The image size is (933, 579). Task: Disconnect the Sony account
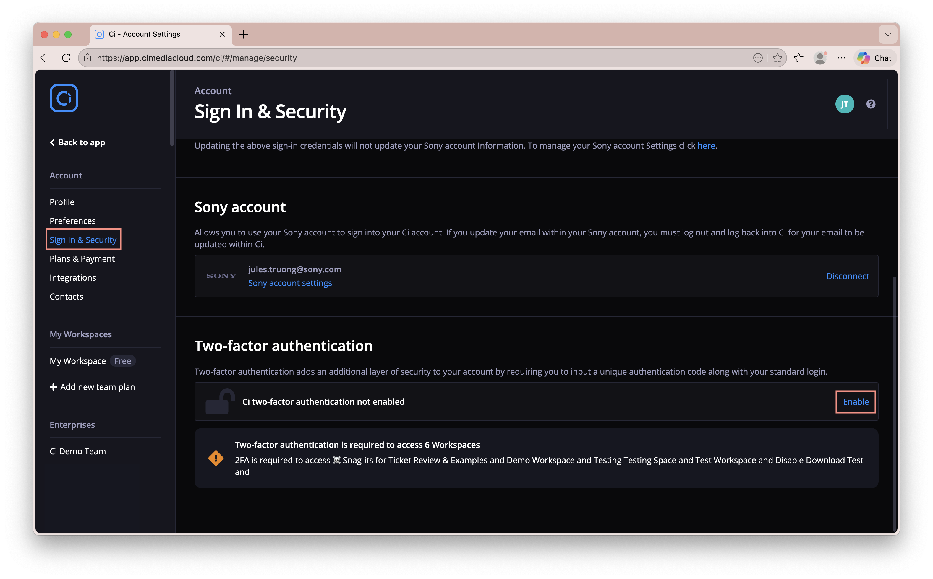(847, 276)
